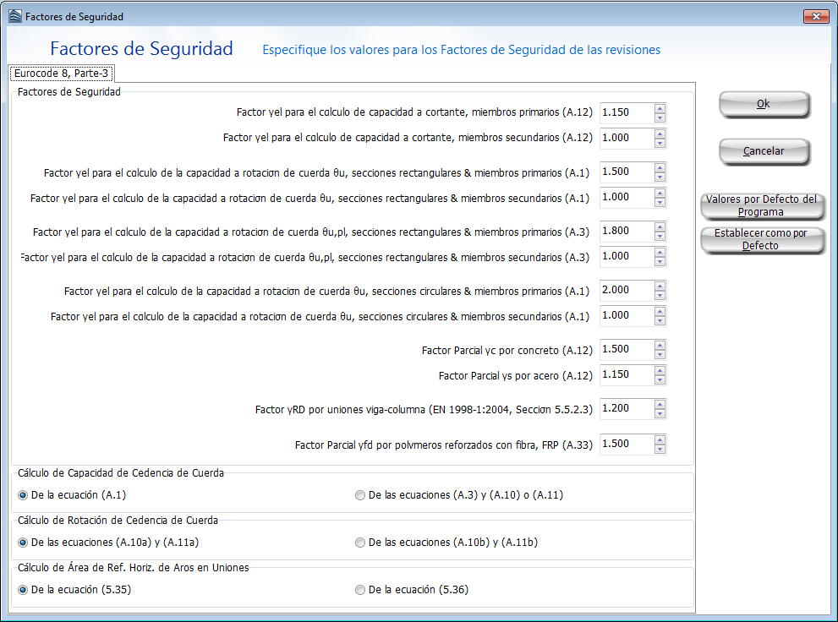This screenshot has width=838, height=622.
Task: Select 'De las ecuaciones (A.10b) y (A.11b)'
Action: pos(361,543)
